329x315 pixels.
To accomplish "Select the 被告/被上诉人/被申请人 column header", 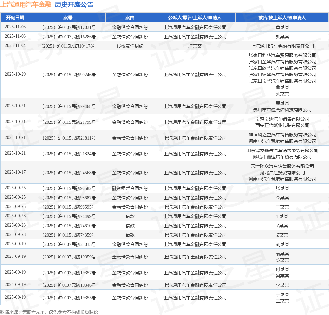I will coord(282,18).
